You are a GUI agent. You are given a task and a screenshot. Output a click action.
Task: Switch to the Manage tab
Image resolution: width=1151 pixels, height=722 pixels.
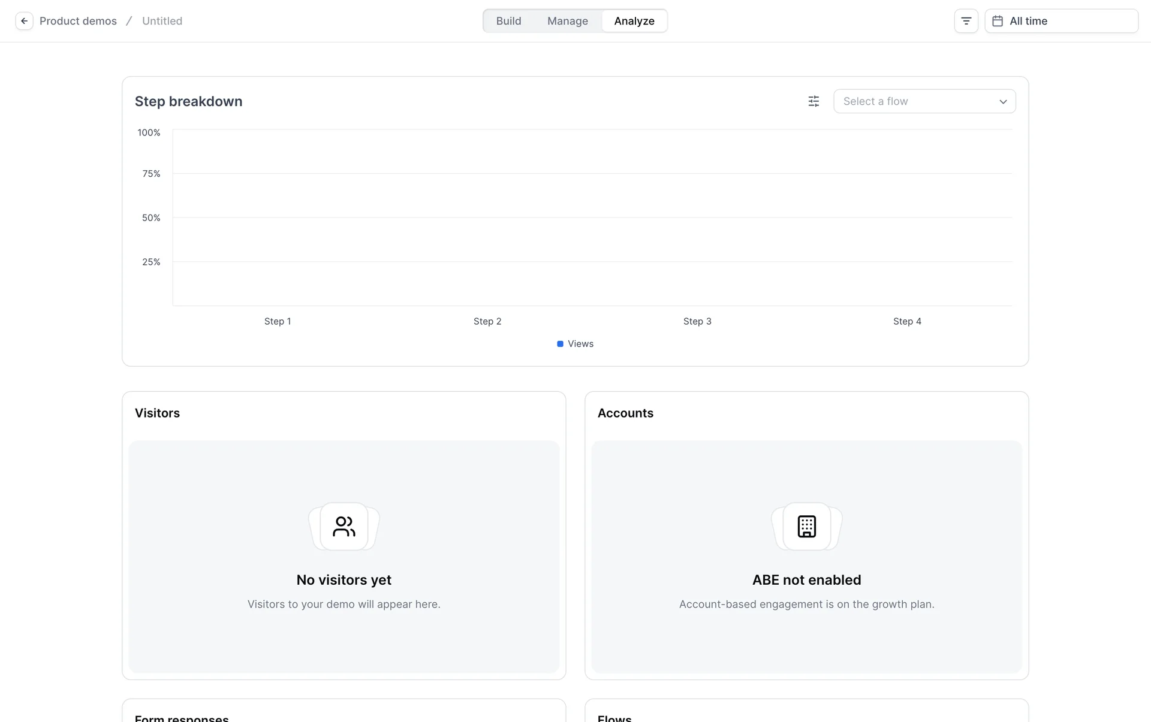pos(567,21)
